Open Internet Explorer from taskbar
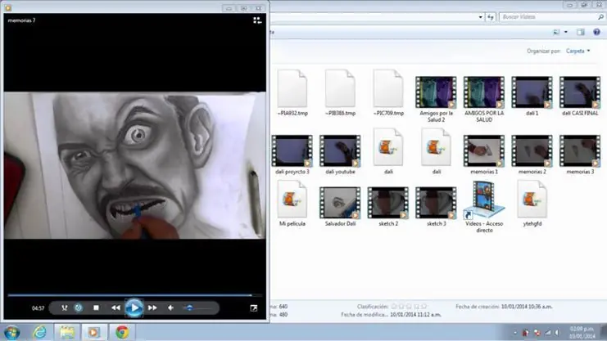The image size is (607, 341). (39, 333)
